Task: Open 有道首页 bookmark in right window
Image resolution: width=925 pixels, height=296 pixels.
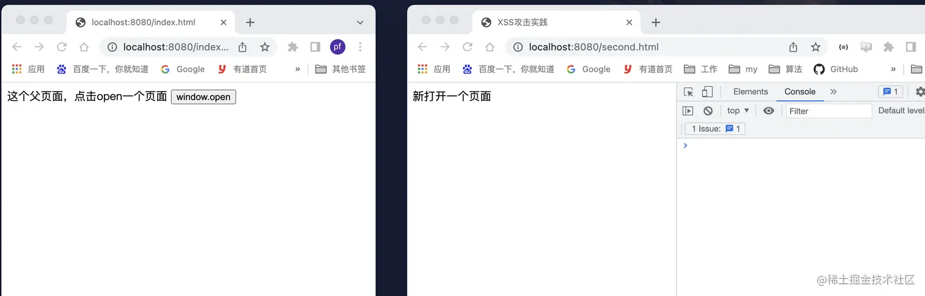Action: [648, 69]
